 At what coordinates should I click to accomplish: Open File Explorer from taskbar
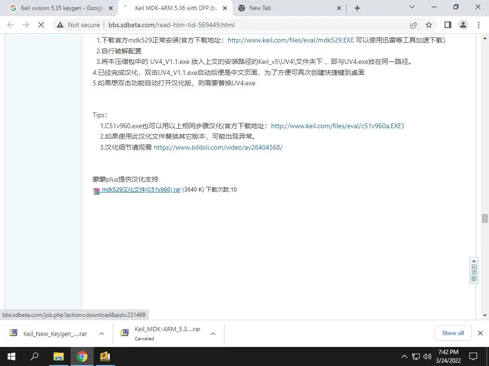(x=58, y=356)
